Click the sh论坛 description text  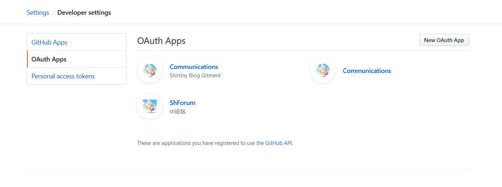pyautogui.click(x=178, y=111)
